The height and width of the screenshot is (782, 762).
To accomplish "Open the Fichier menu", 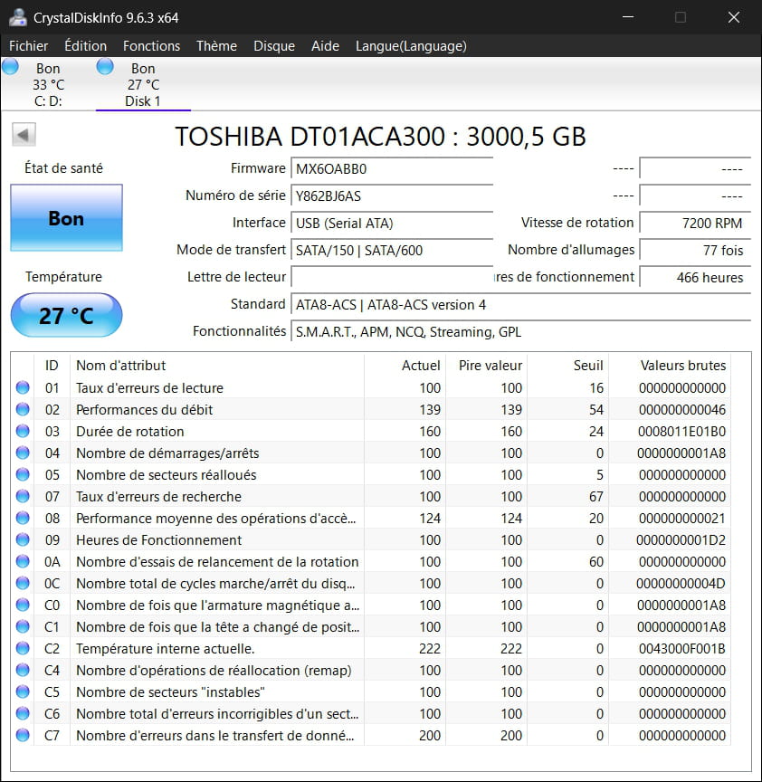I will pos(29,46).
